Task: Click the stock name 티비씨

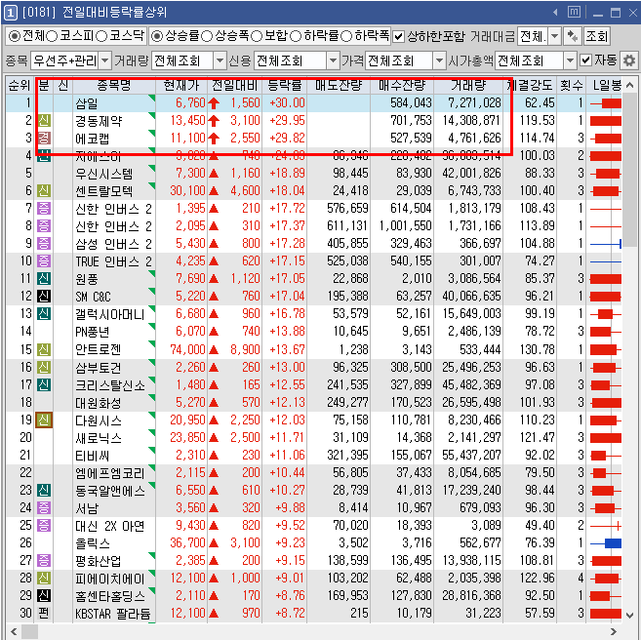Action: click(x=92, y=456)
